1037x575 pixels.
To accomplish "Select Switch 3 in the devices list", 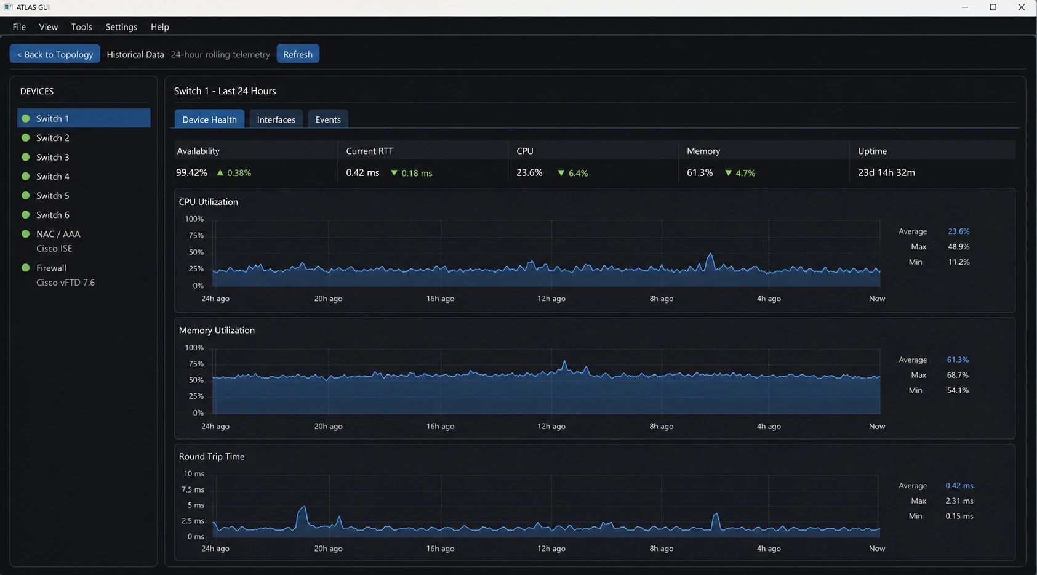I will 84,157.
